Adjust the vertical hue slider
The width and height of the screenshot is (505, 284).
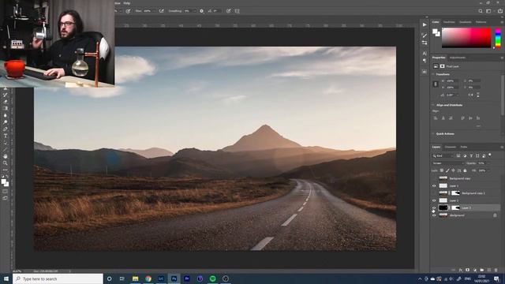tap(498, 38)
